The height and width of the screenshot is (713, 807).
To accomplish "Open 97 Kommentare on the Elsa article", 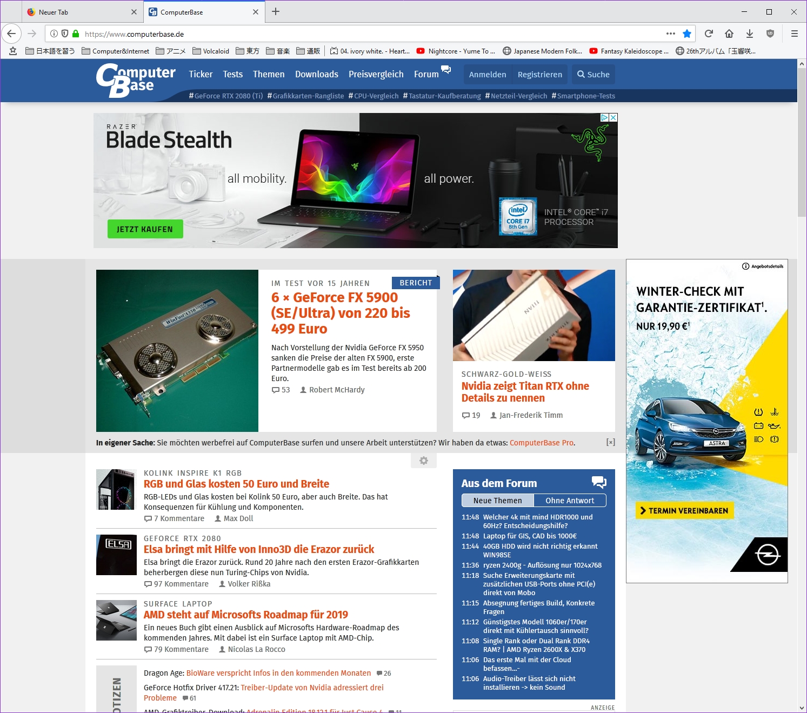I will pos(176,584).
